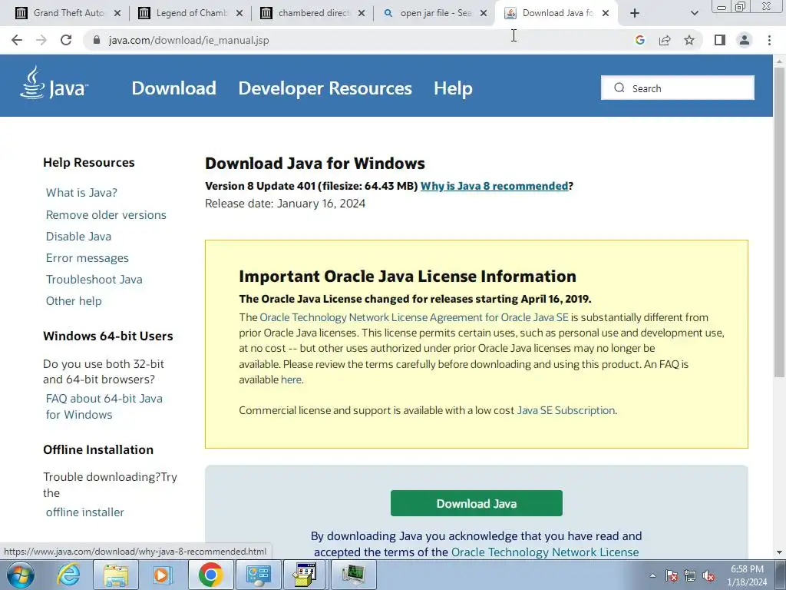Open Oracle Technology Network License Agreement link in yellow box
Image resolution: width=786 pixels, height=590 pixels.
click(x=414, y=317)
